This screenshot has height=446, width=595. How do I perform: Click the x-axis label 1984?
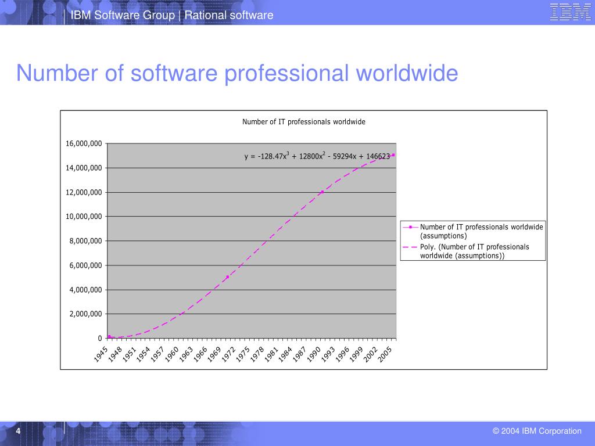click(x=285, y=355)
